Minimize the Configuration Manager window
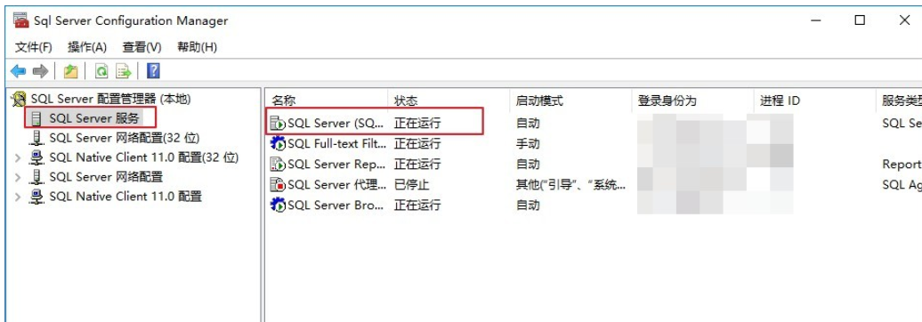Viewport: 922px width, 322px height. (x=815, y=20)
